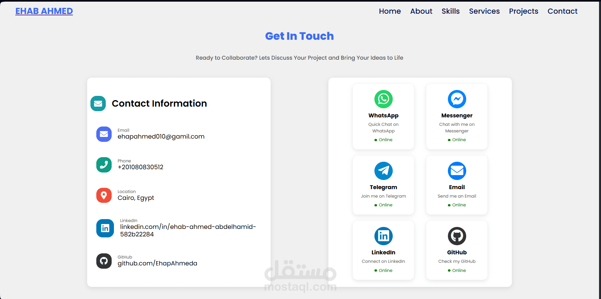Click the small Email label above the address
Image resolution: width=601 pixels, height=299 pixels.
(123, 130)
